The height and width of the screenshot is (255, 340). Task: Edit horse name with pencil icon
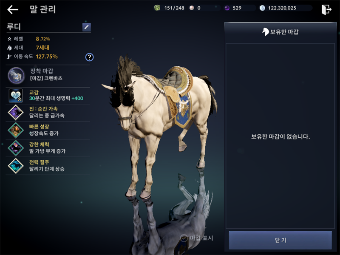tap(87, 27)
